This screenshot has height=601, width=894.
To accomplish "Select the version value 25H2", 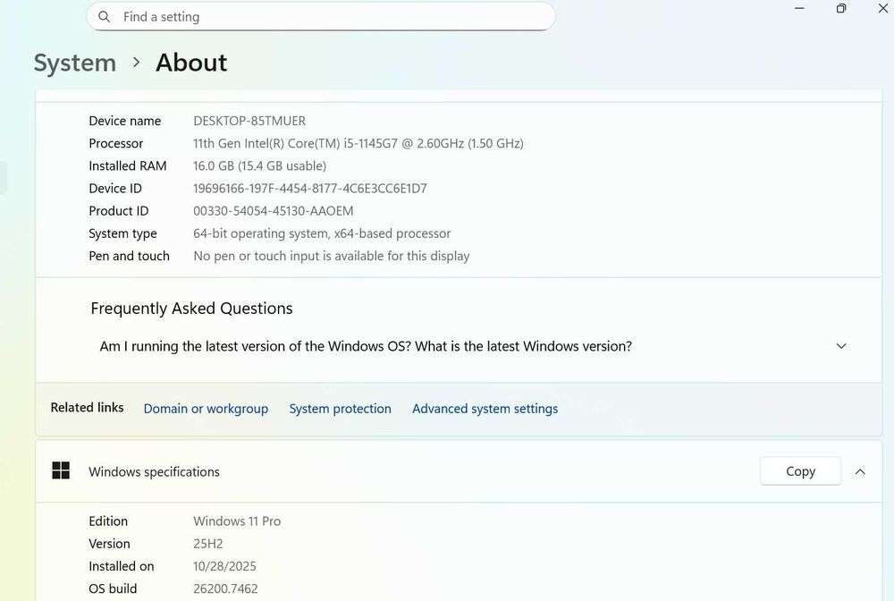I will pos(208,544).
